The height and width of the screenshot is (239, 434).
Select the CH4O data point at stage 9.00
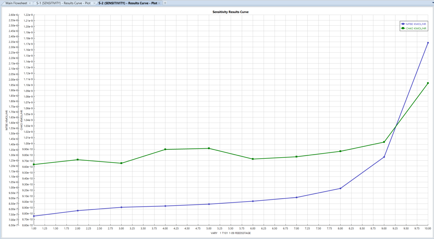(384, 142)
